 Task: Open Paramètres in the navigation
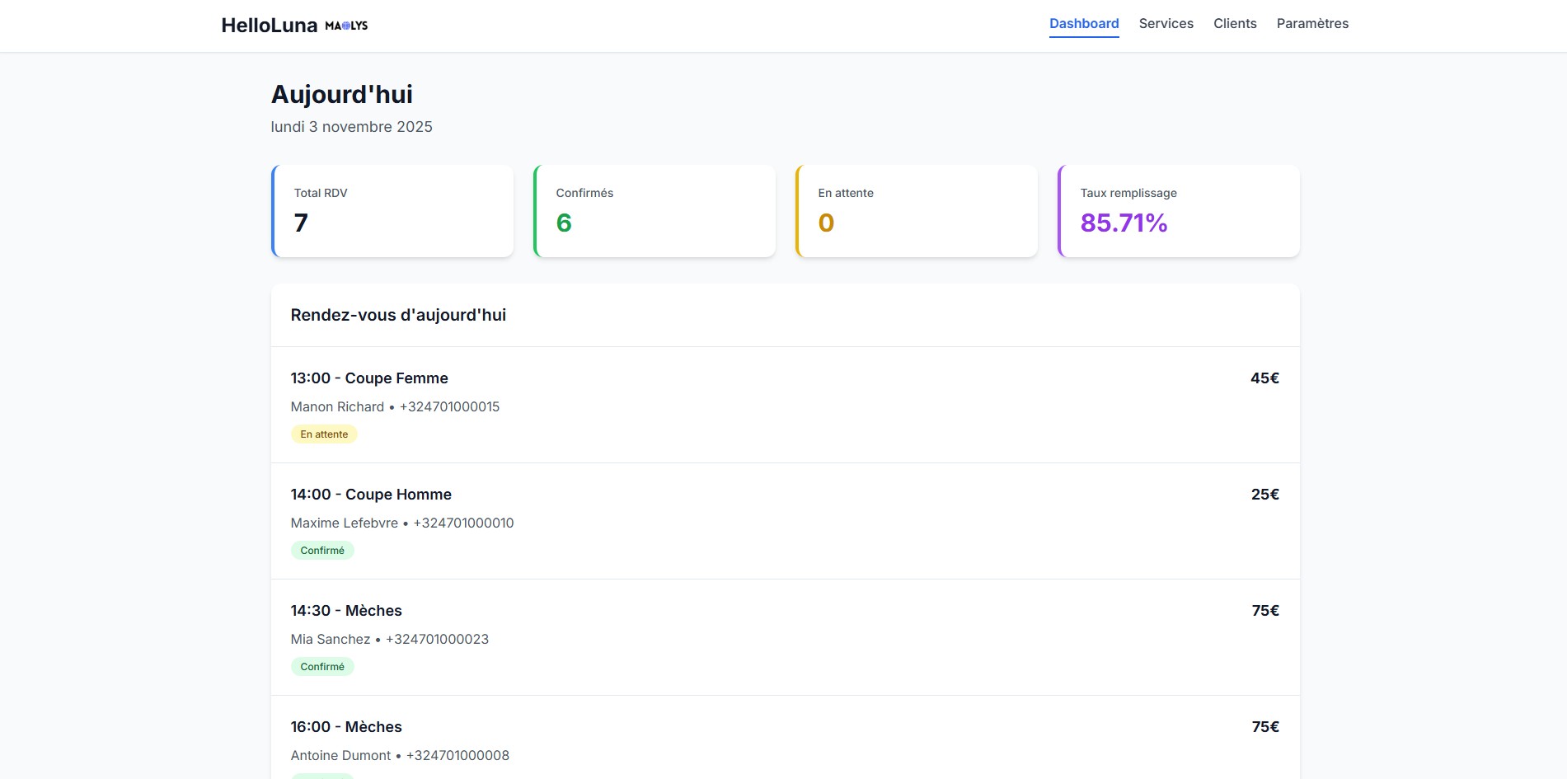(1312, 24)
